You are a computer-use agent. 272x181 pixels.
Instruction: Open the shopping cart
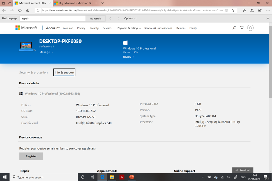click(x=242, y=28)
